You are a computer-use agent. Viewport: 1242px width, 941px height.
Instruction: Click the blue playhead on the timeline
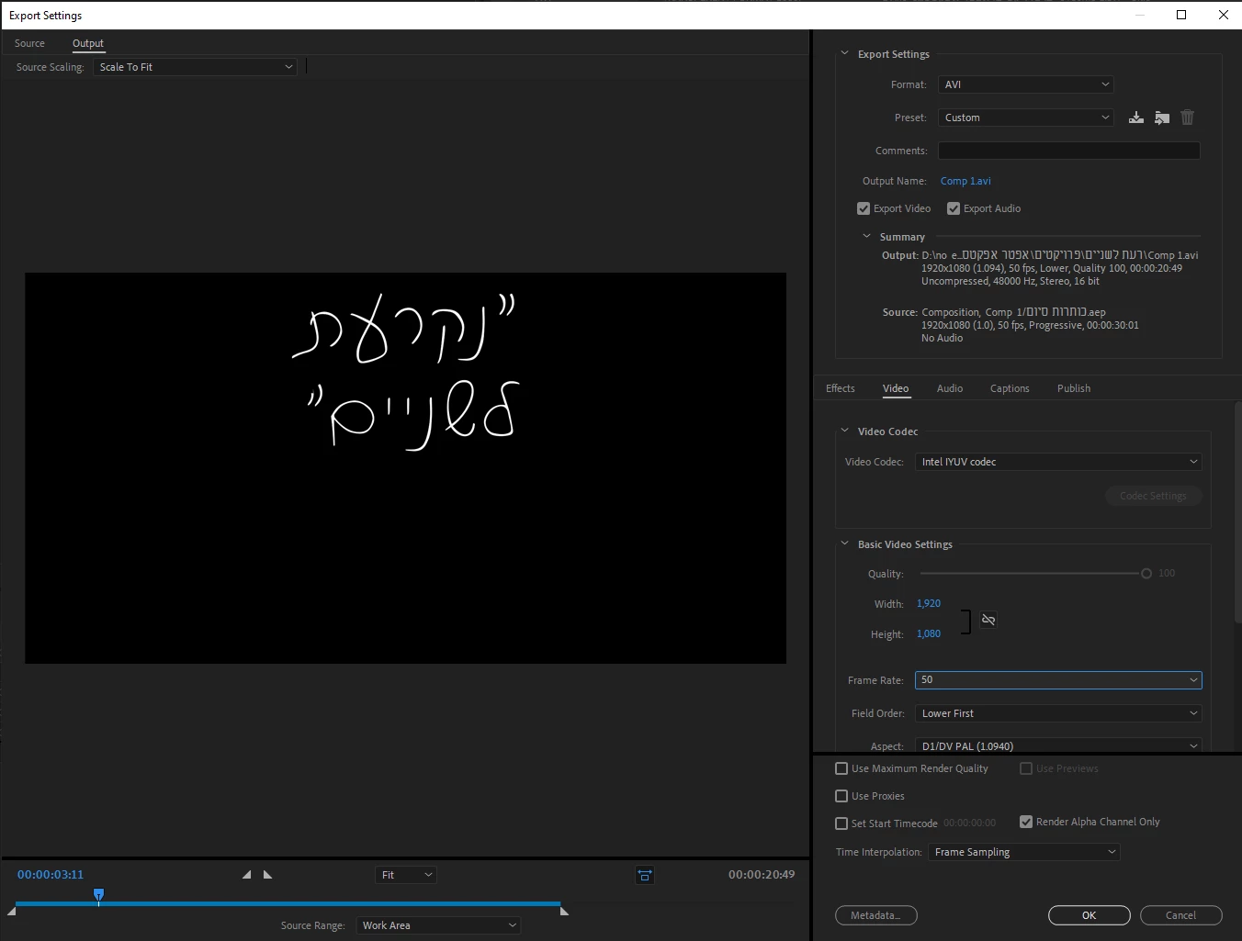pos(98,894)
